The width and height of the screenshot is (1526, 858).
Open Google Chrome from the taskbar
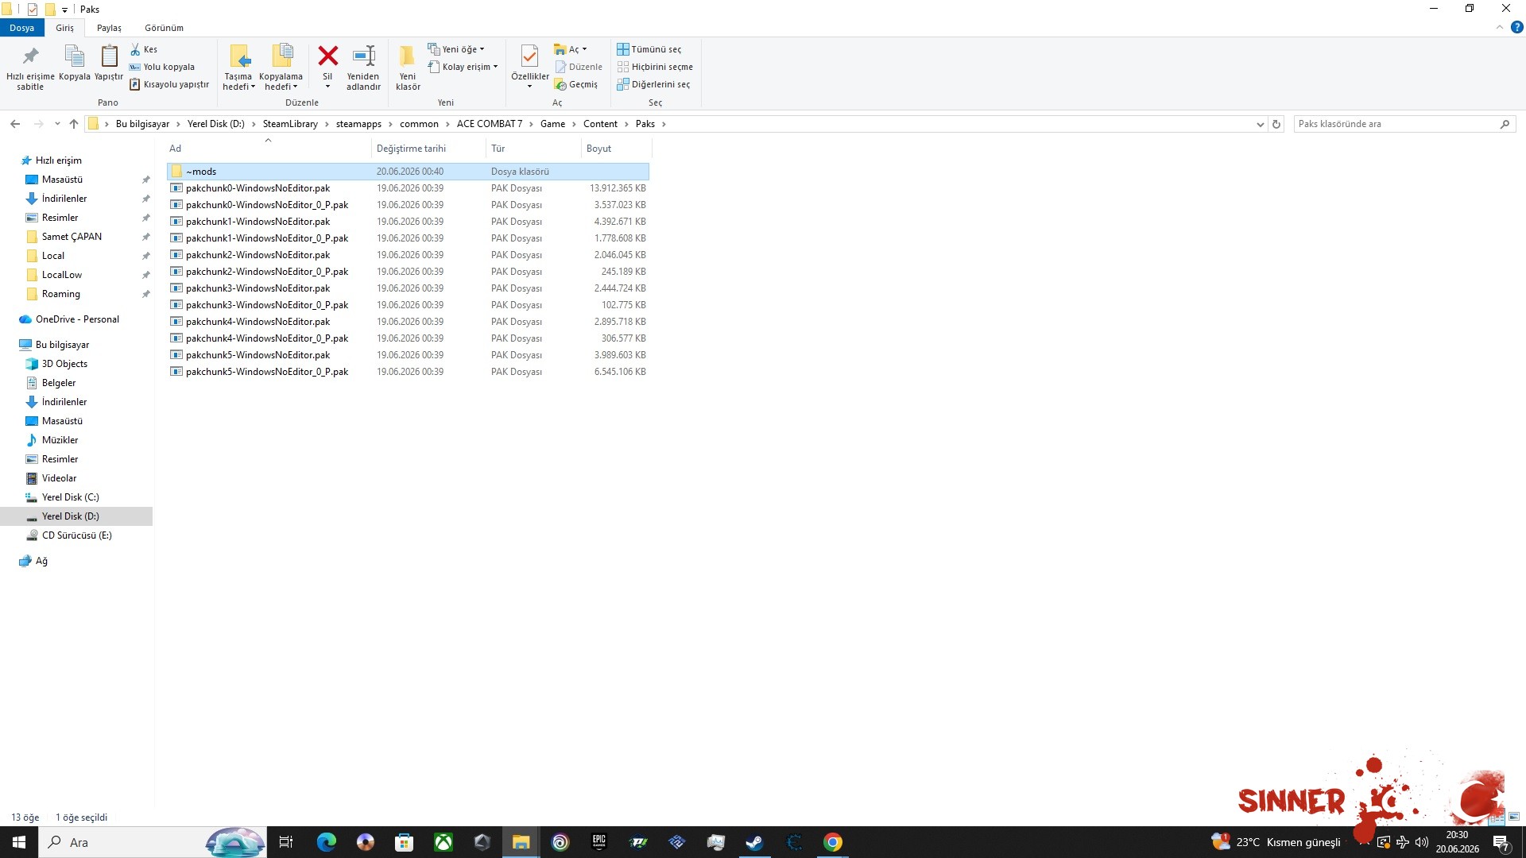(x=832, y=842)
